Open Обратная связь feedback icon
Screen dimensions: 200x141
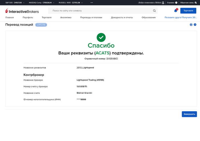pyautogui.click(x=196, y=3)
